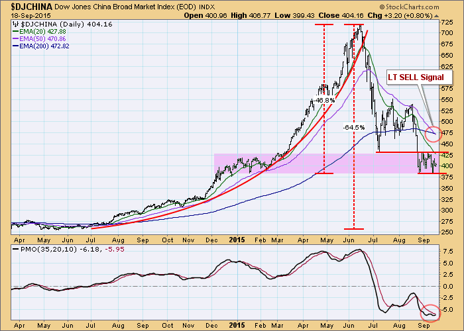Image resolution: width=464 pixels, height=331 pixels.
Task: Click the 425 price axis label
Action: [447, 155]
